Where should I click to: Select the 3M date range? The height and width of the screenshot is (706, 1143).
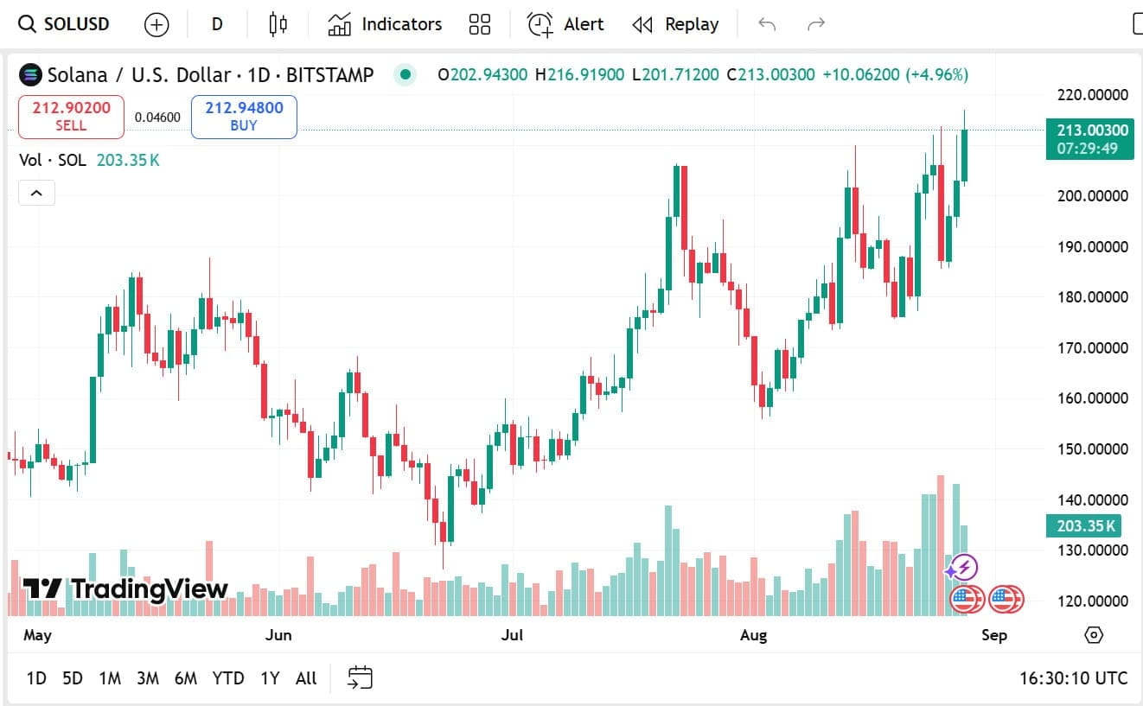148,677
